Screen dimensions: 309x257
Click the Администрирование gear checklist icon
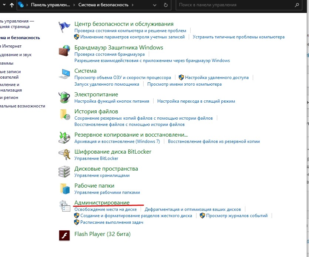tap(64, 206)
